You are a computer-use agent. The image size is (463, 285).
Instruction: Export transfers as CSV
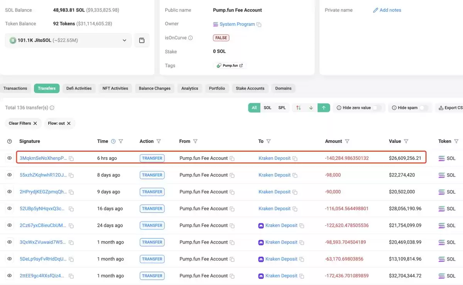449,108
